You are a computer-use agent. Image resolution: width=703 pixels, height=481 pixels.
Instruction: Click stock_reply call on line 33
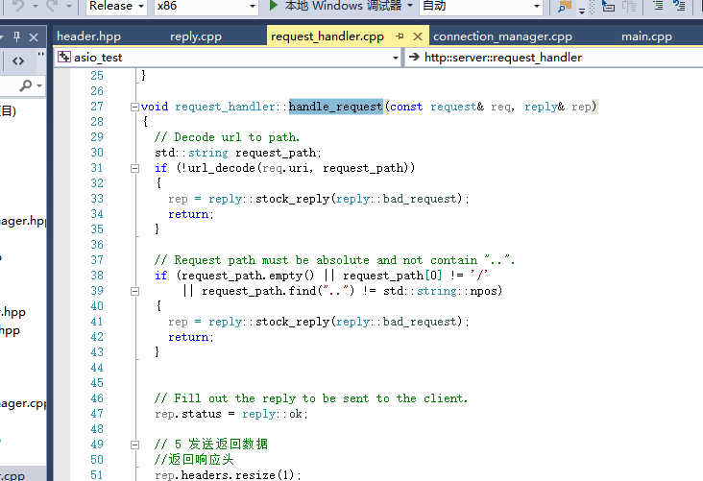click(x=292, y=199)
